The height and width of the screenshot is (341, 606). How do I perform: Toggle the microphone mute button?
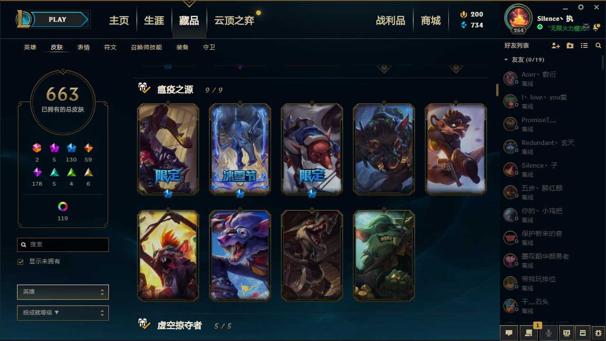[549, 333]
